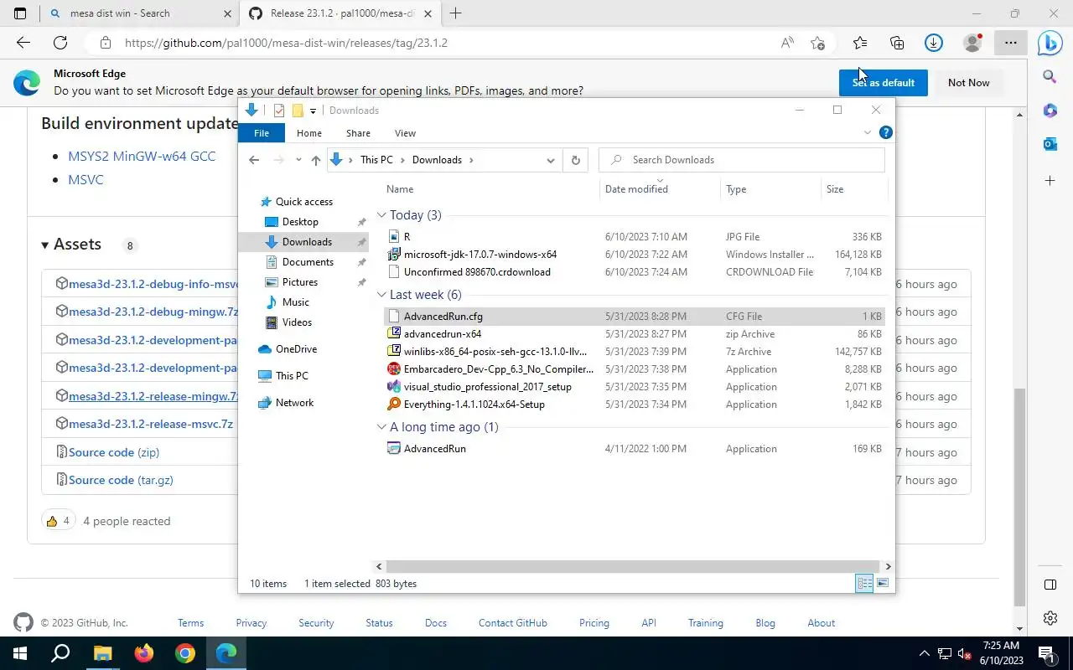Launch Firefox from the taskbar
The width and height of the screenshot is (1073, 670).
click(144, 653)
